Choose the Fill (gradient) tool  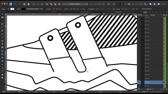(2, 41)
